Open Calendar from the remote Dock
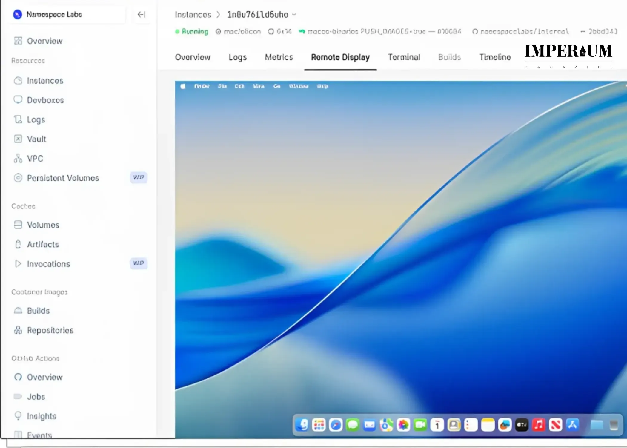The height and width of the screenshot is (448, 627). pos(437,425)
